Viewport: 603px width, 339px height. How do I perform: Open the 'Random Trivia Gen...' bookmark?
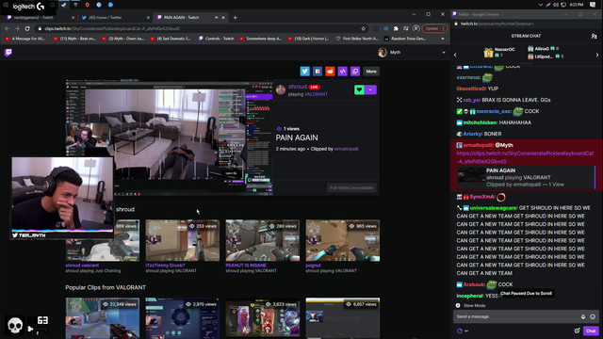tap(404, 39)
